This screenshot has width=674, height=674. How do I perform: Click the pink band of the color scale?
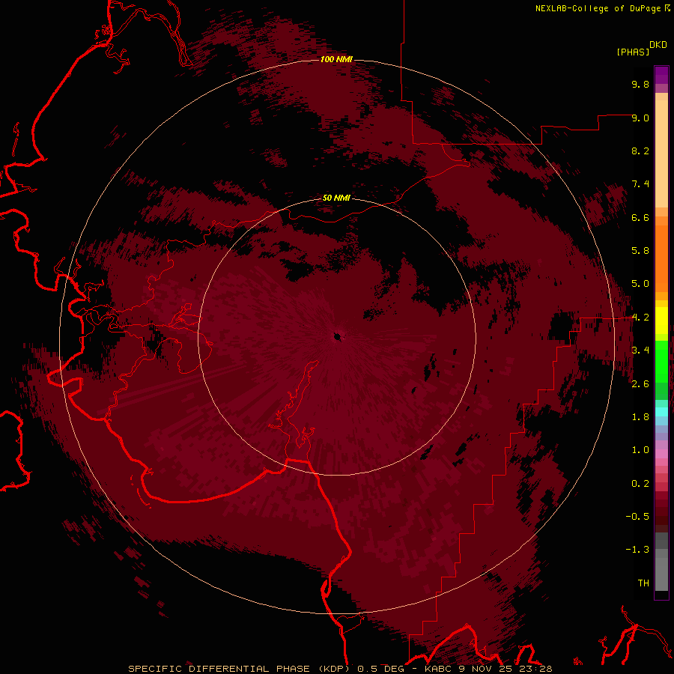661,454
